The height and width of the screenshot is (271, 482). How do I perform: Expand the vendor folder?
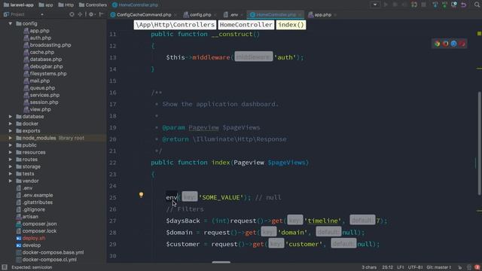tap(11, 181)
